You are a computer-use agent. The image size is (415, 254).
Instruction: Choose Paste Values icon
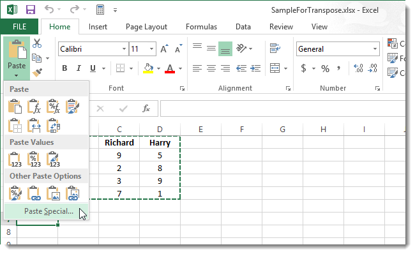point(15,160)
